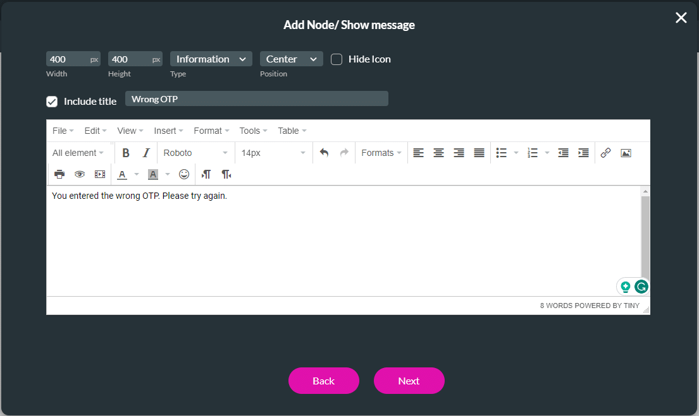
Task: Open the Type dropdown showing Information
Action: (x=211, y=59)
